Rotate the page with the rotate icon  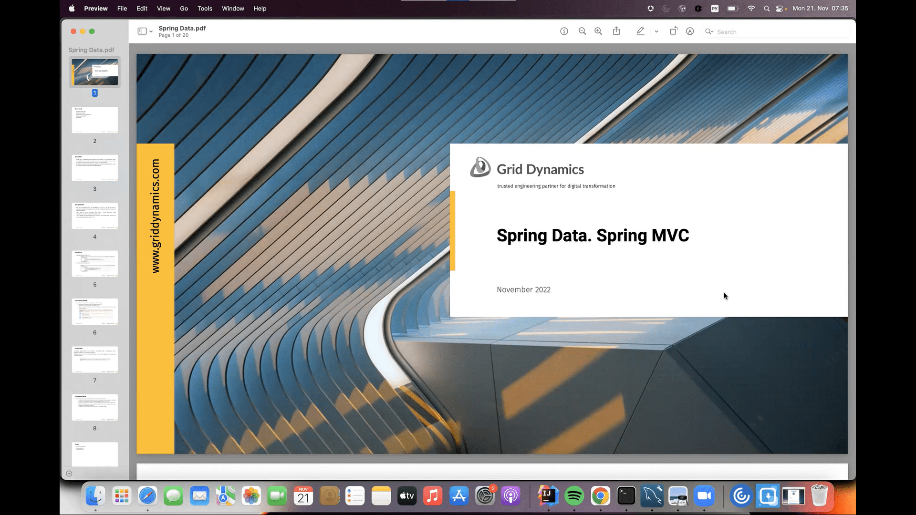(673, 31)
